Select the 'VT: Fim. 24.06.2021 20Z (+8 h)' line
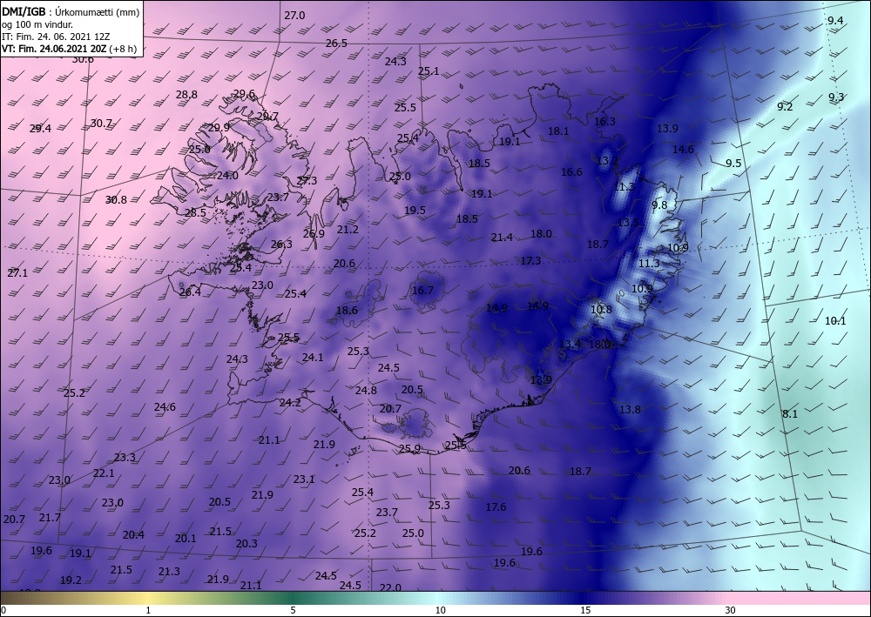 click(70, 48)
